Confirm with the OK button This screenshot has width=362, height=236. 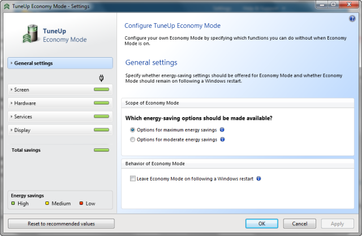click(261, 224)
